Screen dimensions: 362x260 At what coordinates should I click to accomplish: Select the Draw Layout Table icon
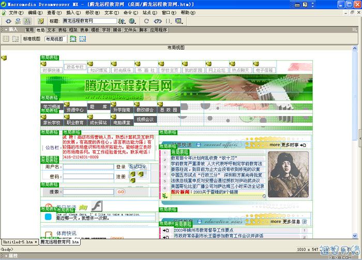point(73,39)
